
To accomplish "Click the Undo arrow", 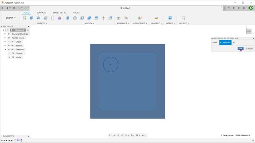I will pyautogui.click(x=19, y=8).
